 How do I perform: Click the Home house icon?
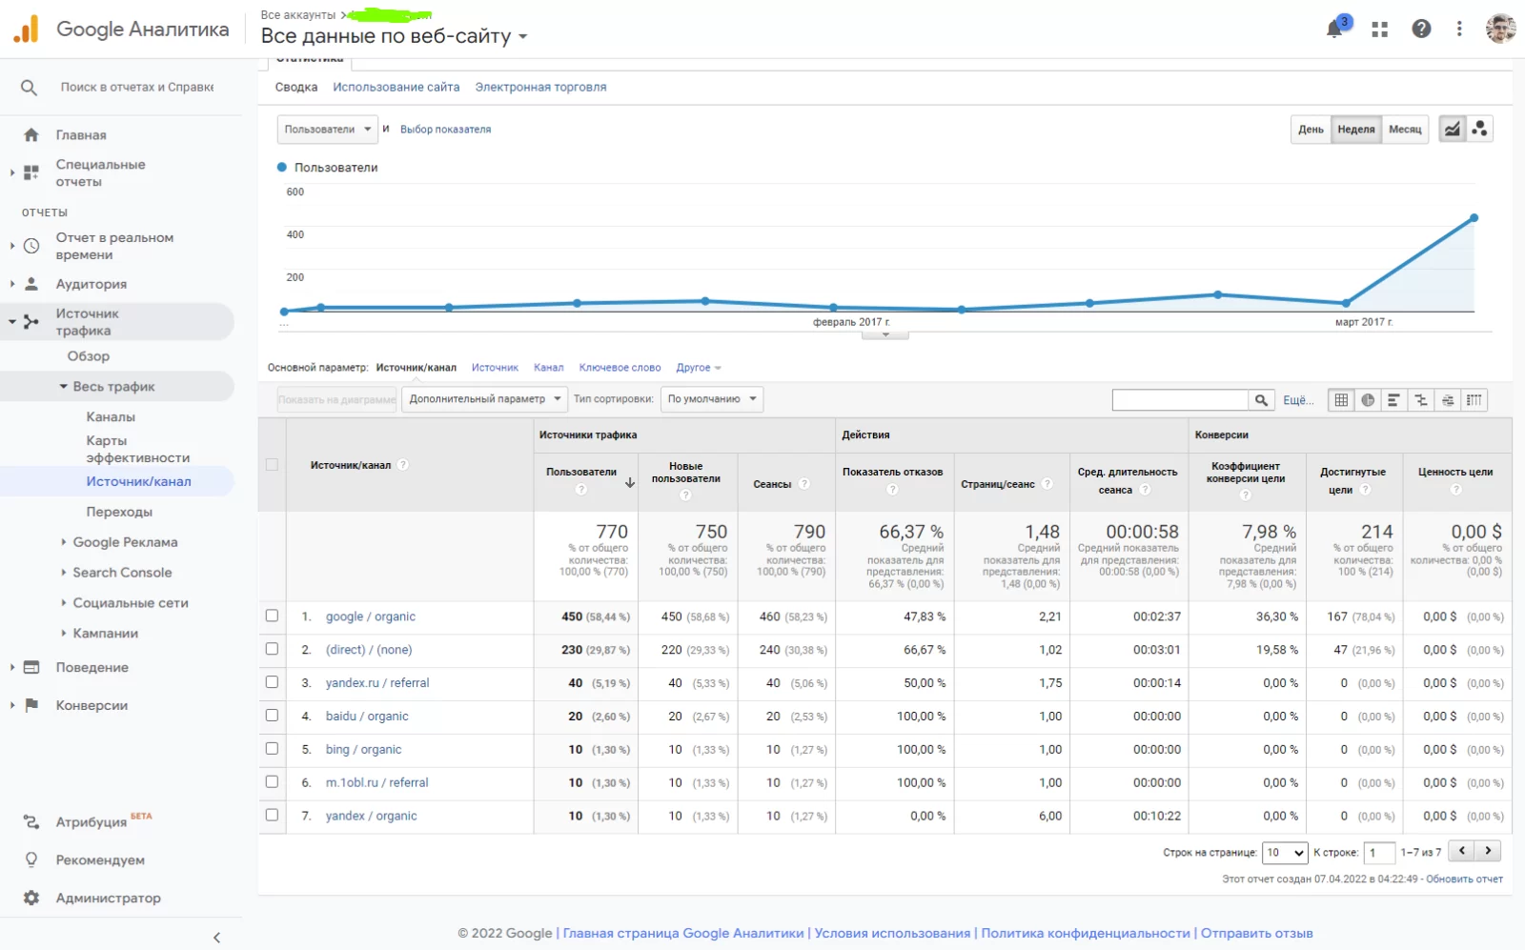tap(31, 135)
